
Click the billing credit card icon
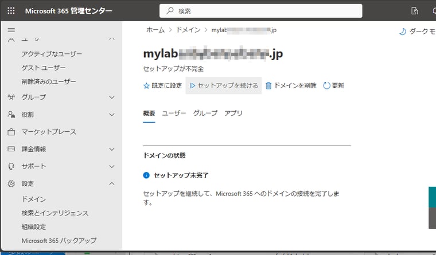click(x=11, y=149)
